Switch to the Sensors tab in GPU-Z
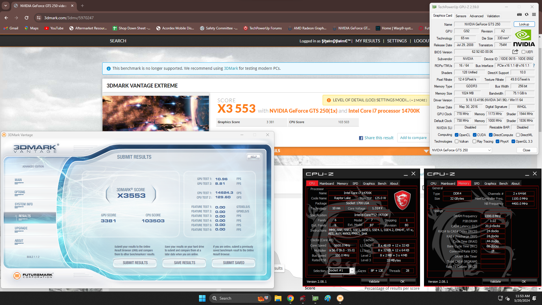The width and height of the screenshot is (542, 305). (x=461, y=16)
